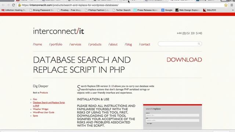Viewport: 235px width, 132px height.
Task: Open the /blog menu item
Action: point(128,44)
